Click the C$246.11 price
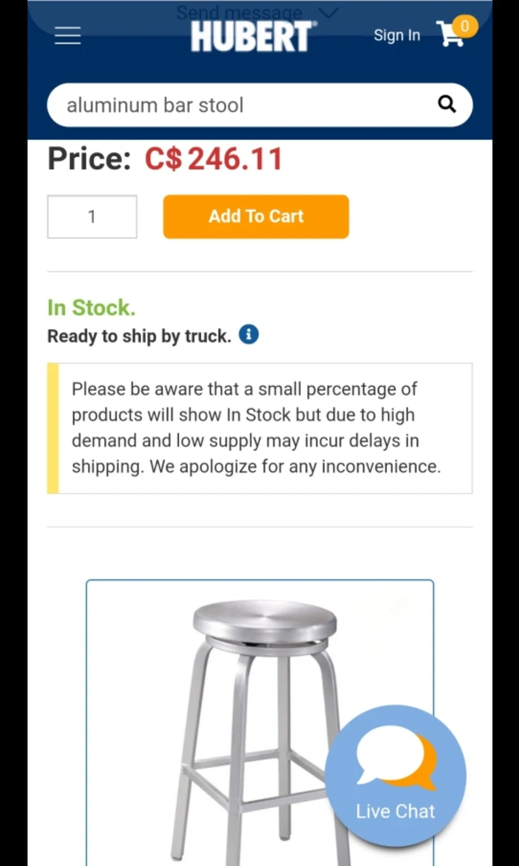This screenshot has width=519, height=866. click(x=213, y=159)
